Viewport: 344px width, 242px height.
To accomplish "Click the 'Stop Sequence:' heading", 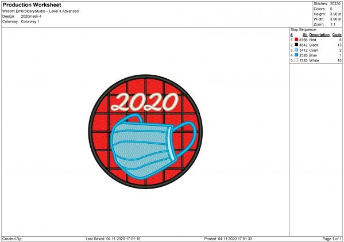I will click(x=304, y=30).
